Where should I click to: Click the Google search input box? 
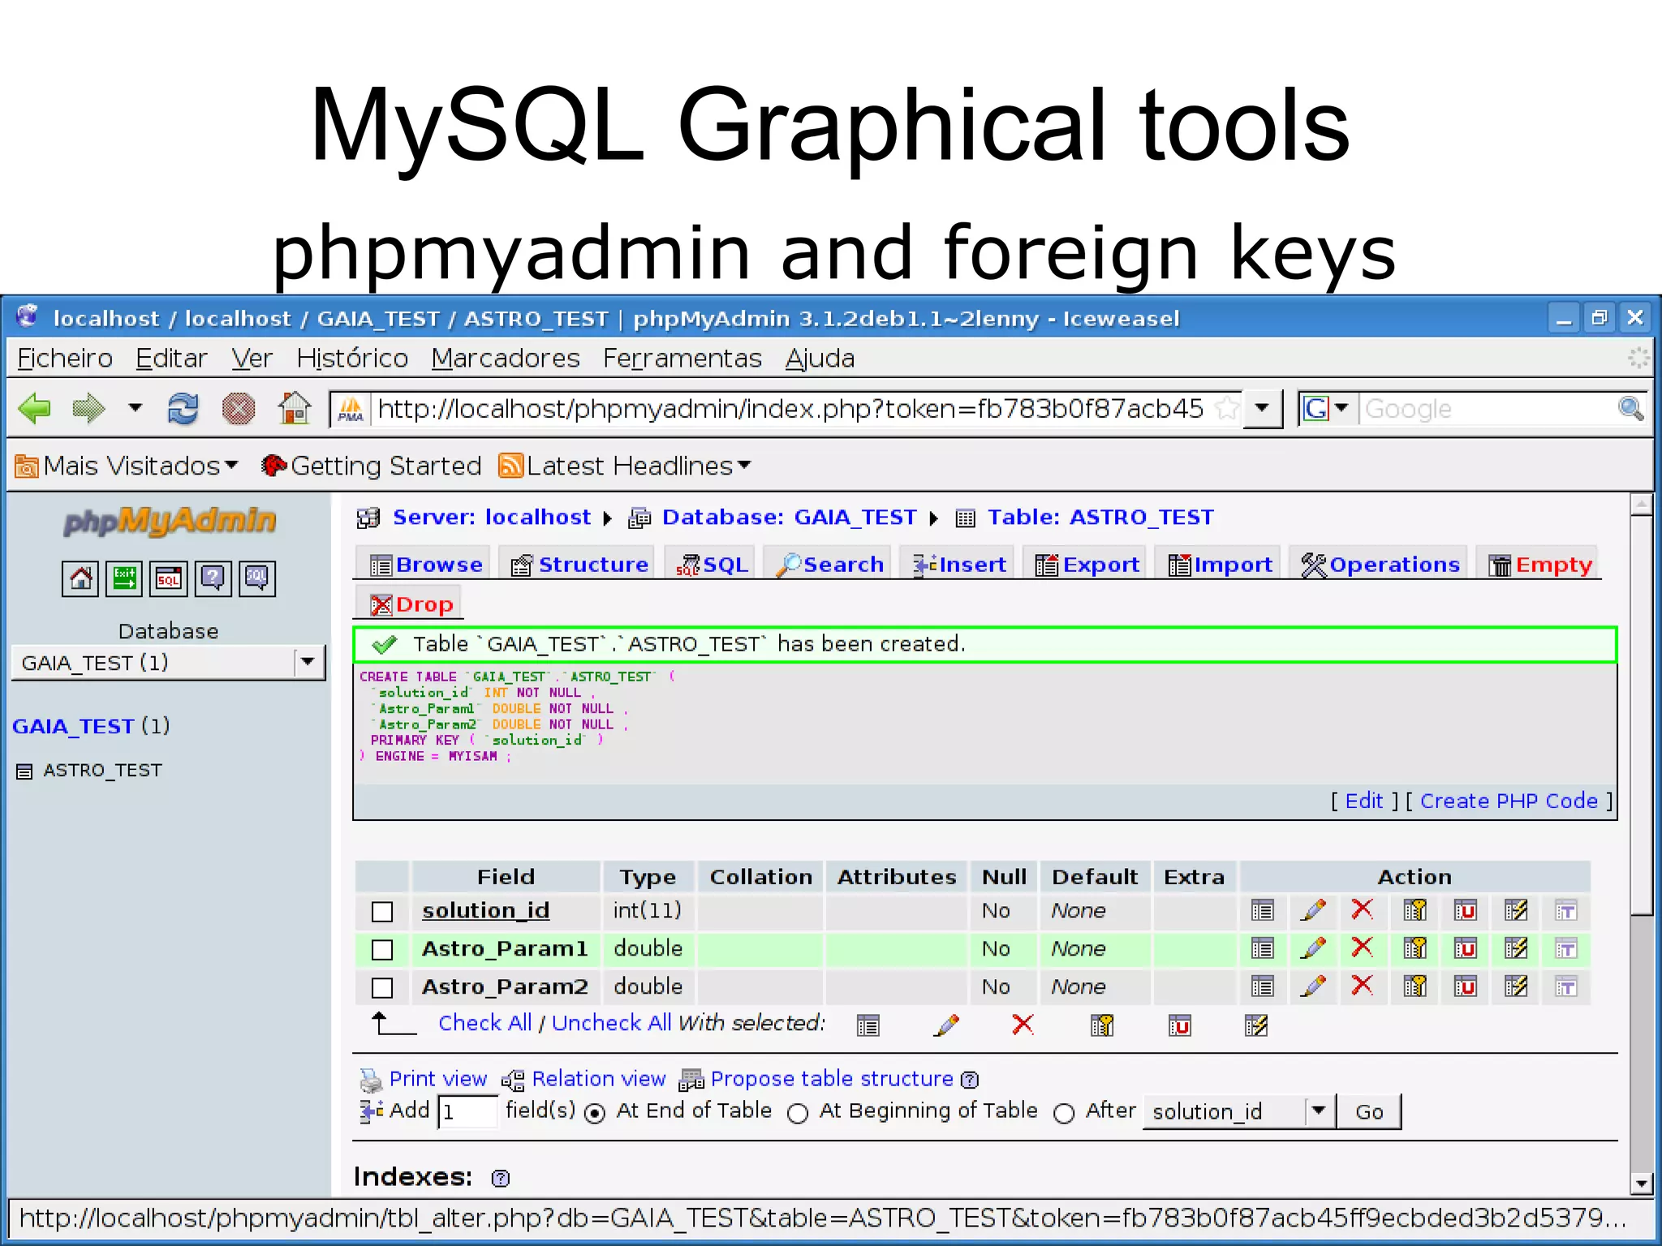click(x=1487, y=408)
